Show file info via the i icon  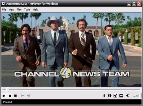(110, 95)
